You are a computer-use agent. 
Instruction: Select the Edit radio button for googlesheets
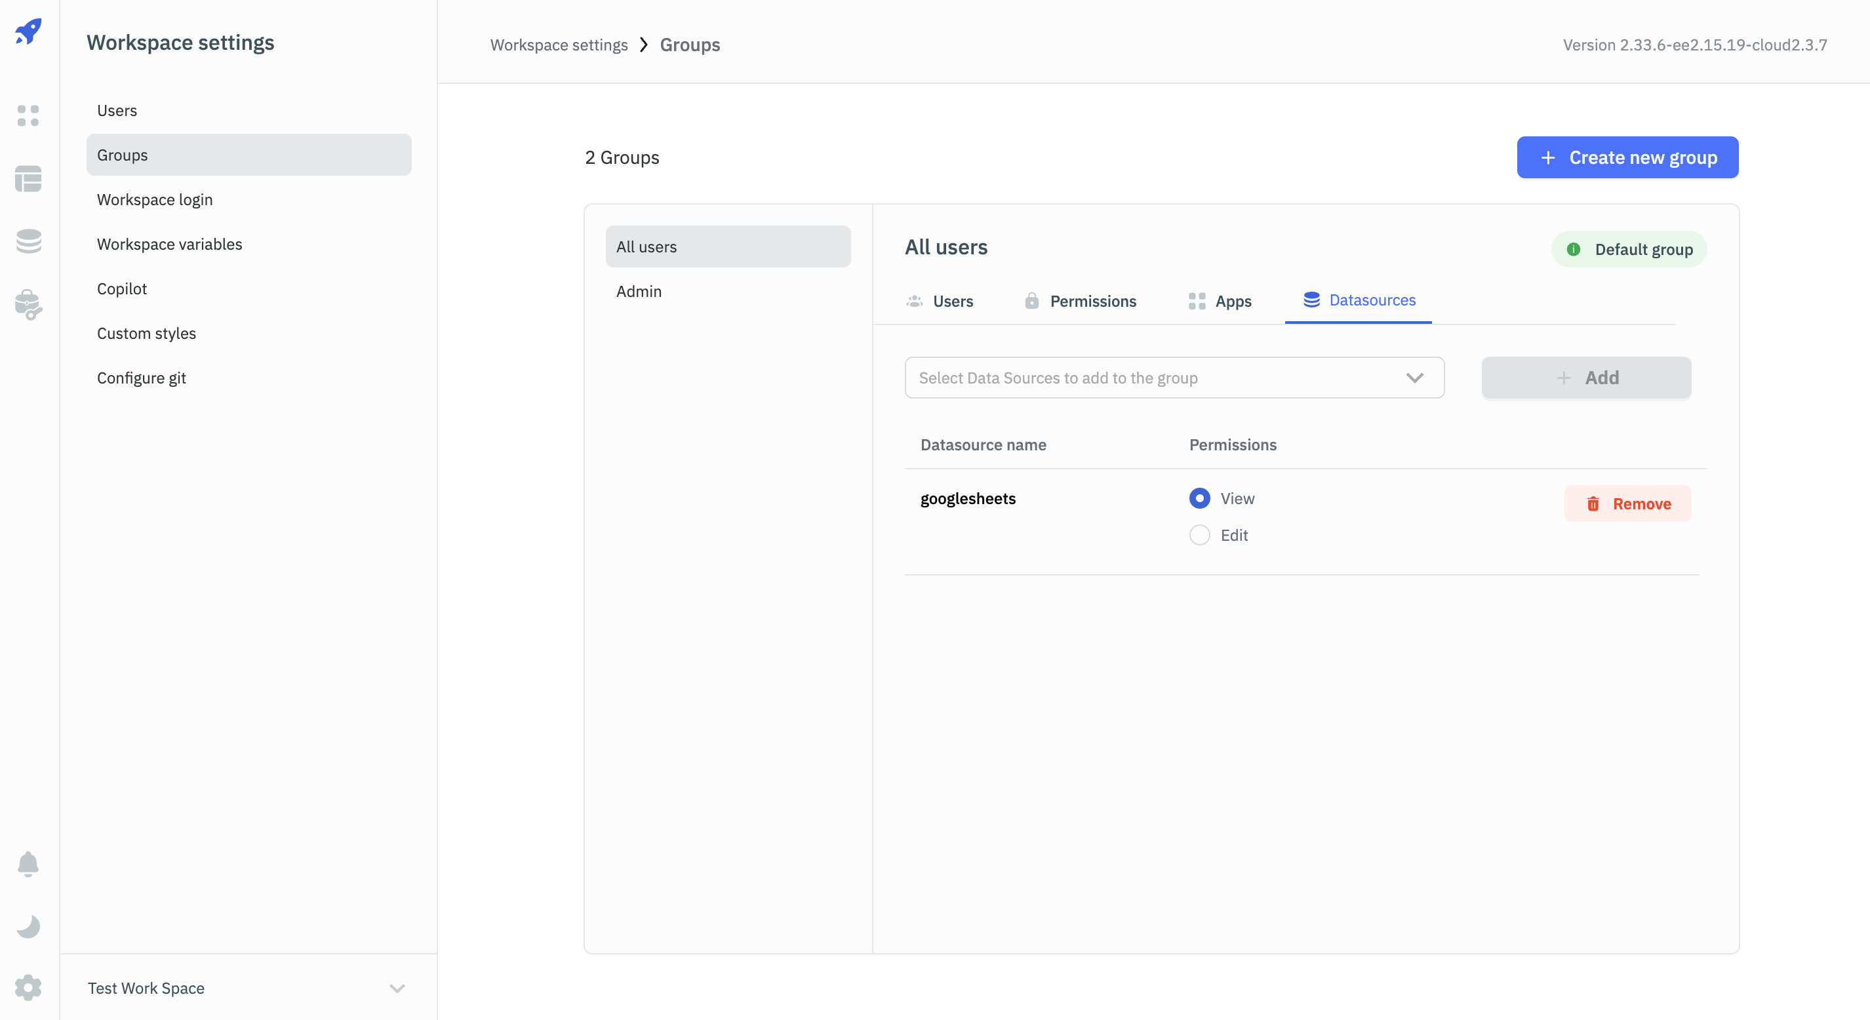[x=1199, y=532]
